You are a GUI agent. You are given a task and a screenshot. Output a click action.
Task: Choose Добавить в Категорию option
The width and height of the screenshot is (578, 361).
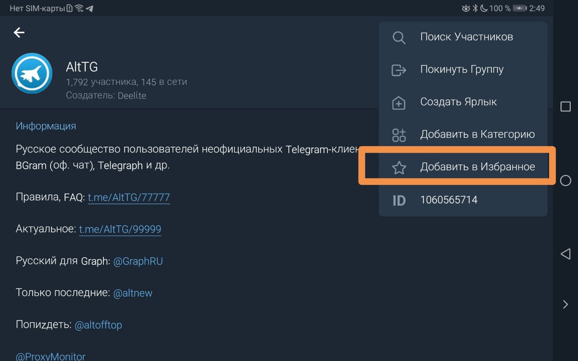click(x=463, y=134)
